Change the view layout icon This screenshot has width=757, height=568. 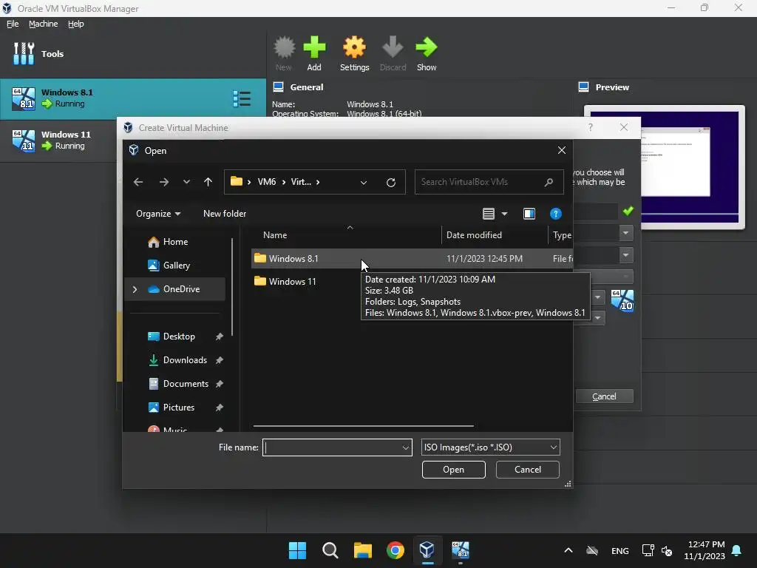489,214
